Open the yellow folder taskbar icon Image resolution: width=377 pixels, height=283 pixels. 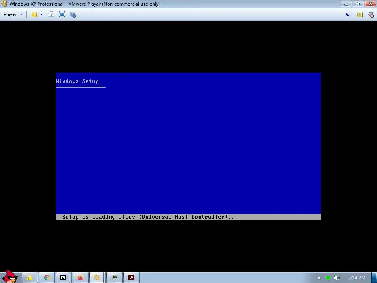pyautogui.click(x=30, y=278)
